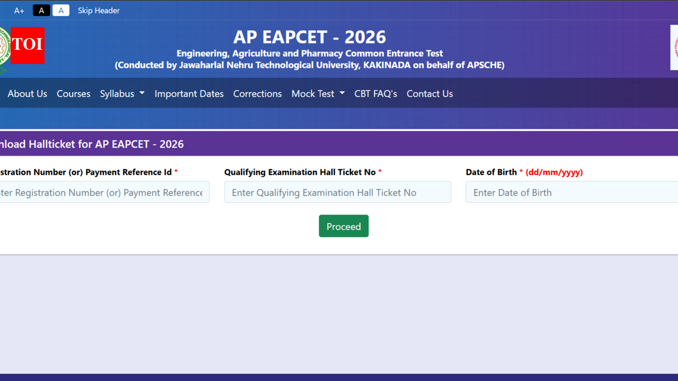Click the TOI logo in the header

27,46
